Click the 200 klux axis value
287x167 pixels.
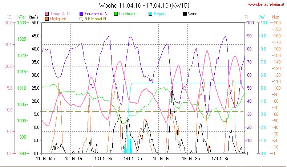(x=277, y=23)
